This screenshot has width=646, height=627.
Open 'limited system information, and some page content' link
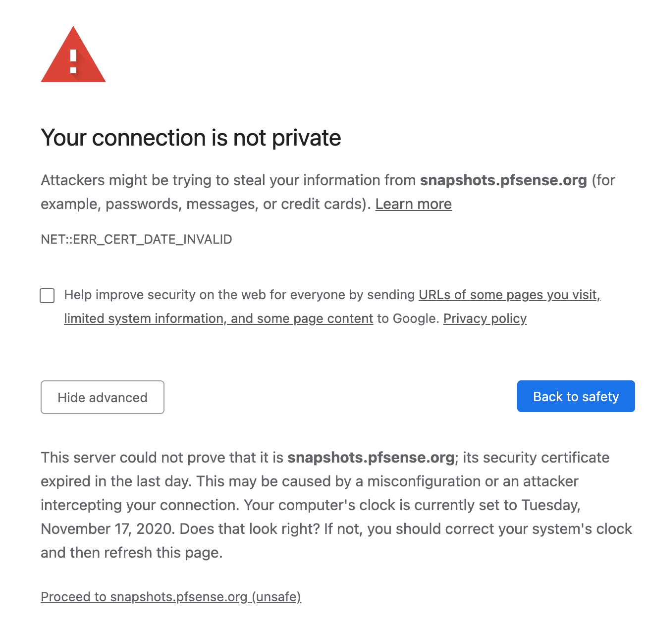click(218, 318)
